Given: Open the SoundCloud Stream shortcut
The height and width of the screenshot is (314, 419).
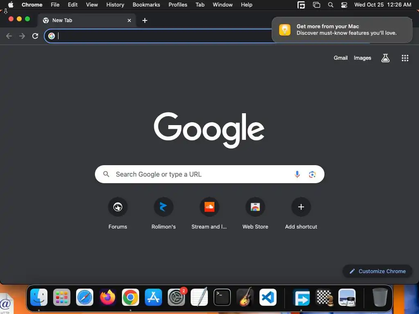Looking at the screenshot, I should tap(209, 213).
